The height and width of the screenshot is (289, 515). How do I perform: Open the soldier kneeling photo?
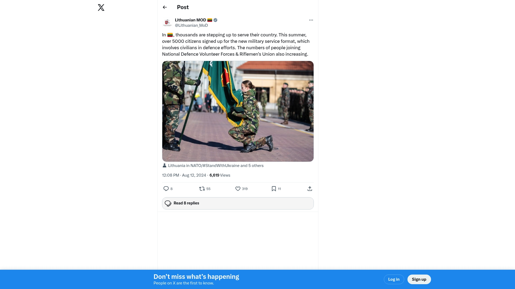point(238,111)
